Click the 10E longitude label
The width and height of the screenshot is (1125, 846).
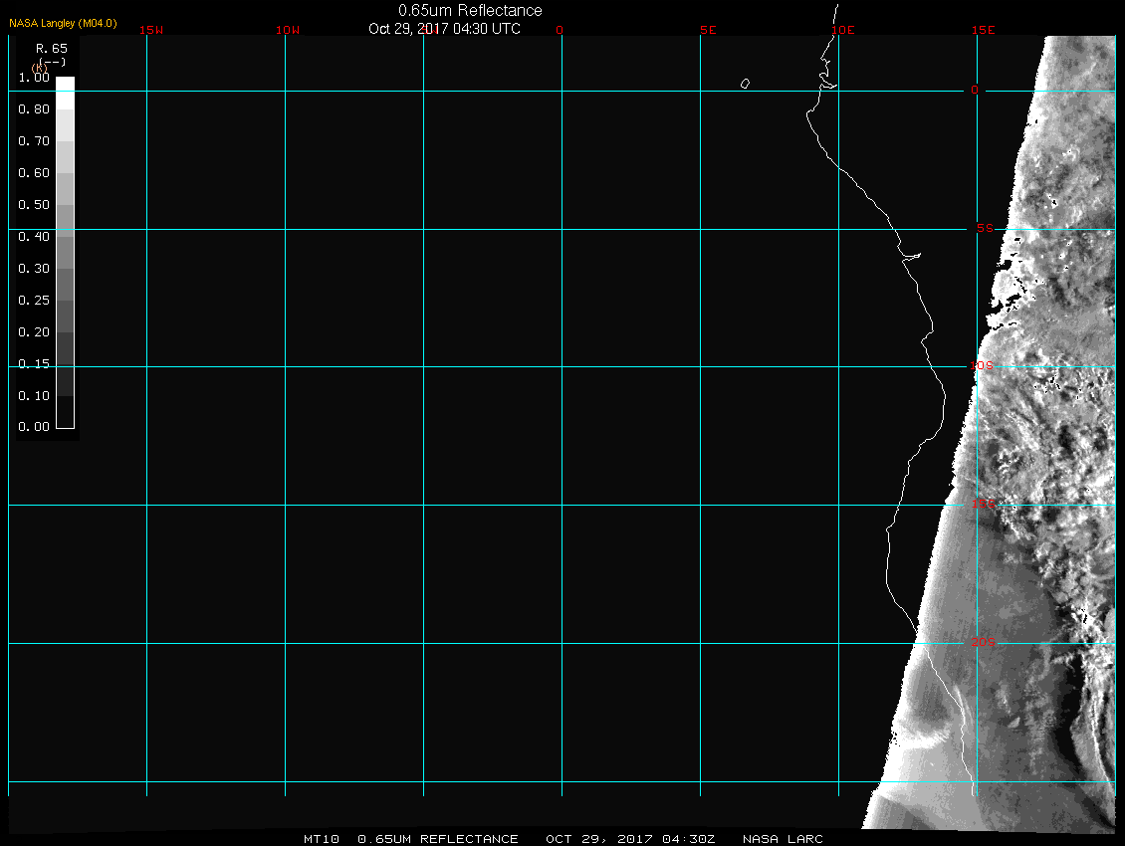point(842,30)
